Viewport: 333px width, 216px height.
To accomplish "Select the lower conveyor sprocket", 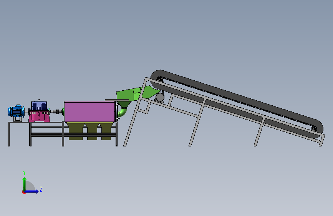I will (314, 128).
